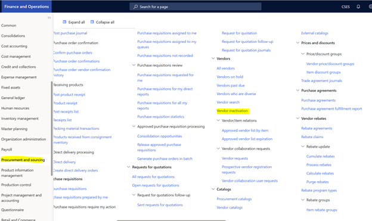Image resolution: width=372 pixels, height=221 pixels.
Task: Collapse the Rebate update chevron
Action: 303,147
